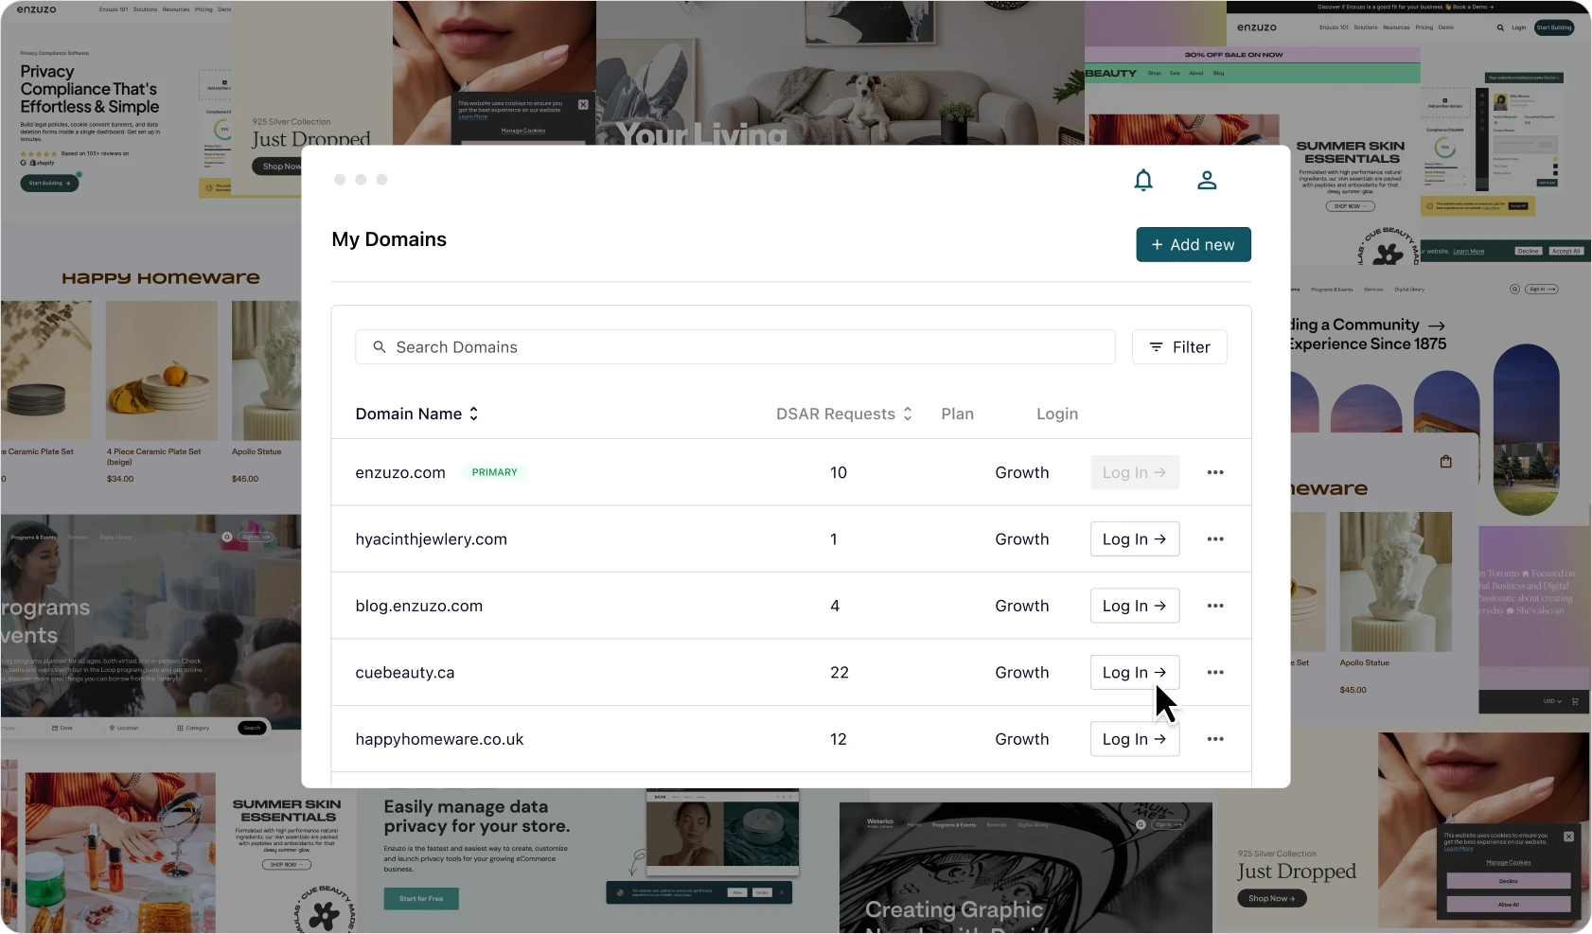Image resolution: width=1592 pixels, height=934 pixels.
Task: Select the hyacinthjewlery.com domain name
Action: tap(432, 539)
